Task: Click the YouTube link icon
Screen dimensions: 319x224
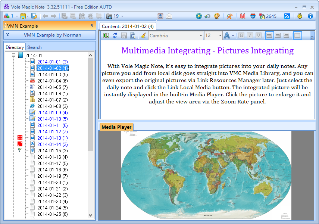Action: coord(73,16)
